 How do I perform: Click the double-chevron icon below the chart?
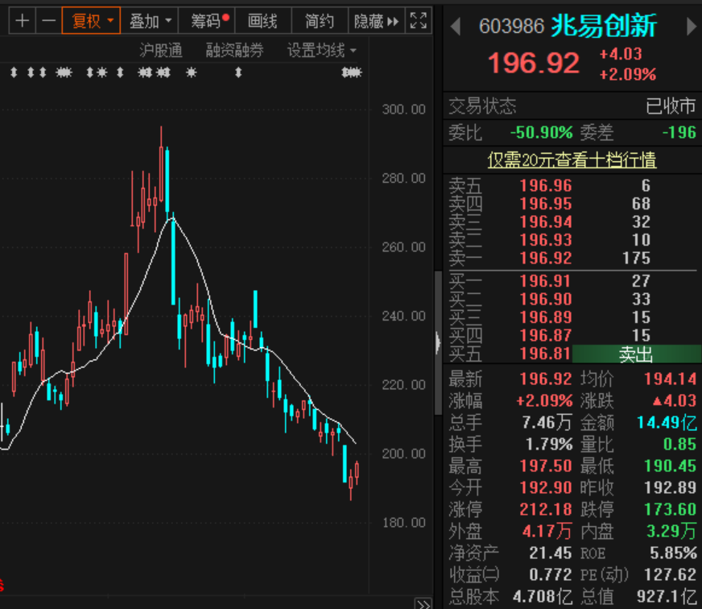[423, 603]
